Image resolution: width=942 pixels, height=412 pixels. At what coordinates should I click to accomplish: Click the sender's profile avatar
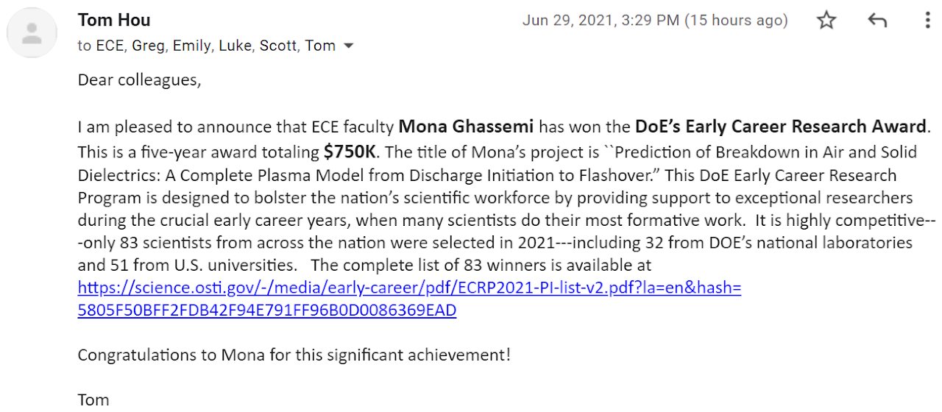(32, 33)
